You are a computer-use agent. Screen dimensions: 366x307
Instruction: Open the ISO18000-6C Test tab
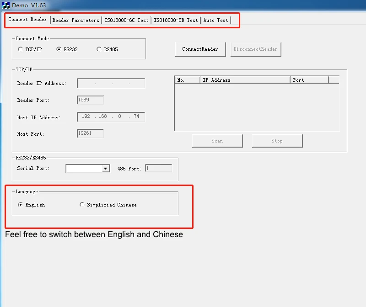click(x=126, y=20)
